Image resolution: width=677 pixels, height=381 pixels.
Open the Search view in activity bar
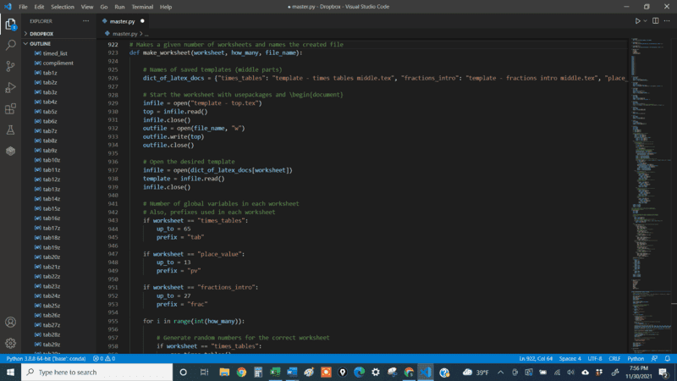pos(10,44)
